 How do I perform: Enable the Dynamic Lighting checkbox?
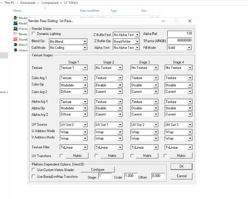point(34,34)
